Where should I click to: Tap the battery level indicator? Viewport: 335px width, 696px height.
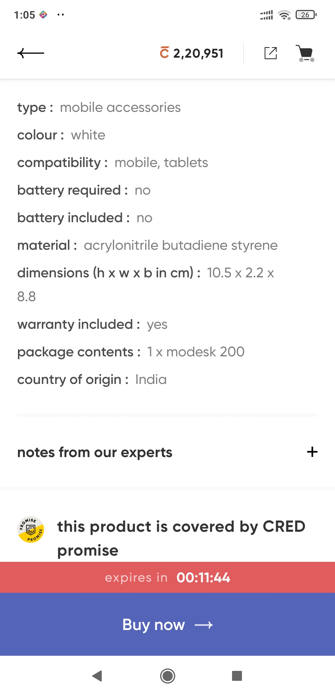[x=306, y=15]
